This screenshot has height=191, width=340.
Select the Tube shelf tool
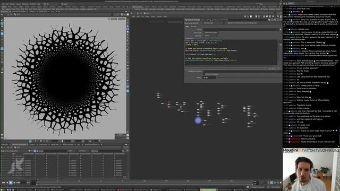[13, 9]
